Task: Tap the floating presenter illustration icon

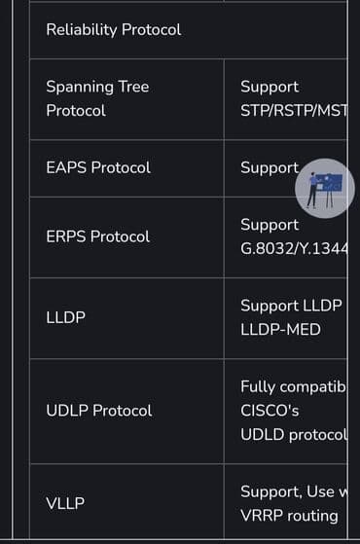Action: click(x=325, y=189)
